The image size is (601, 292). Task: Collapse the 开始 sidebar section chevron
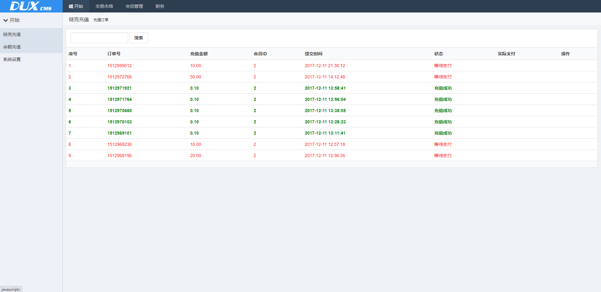(6, 20)
